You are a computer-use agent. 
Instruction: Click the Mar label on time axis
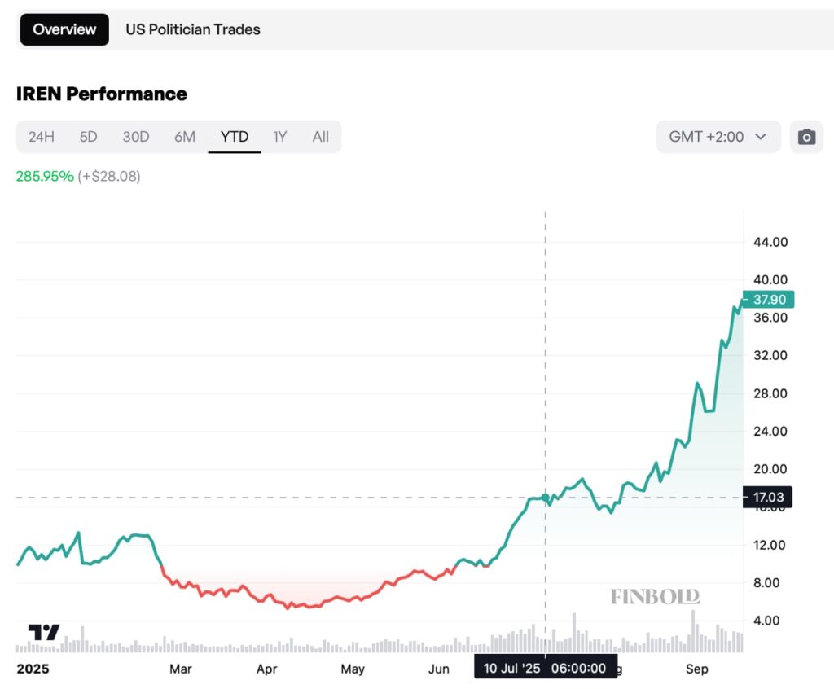[x=180, y=669]
